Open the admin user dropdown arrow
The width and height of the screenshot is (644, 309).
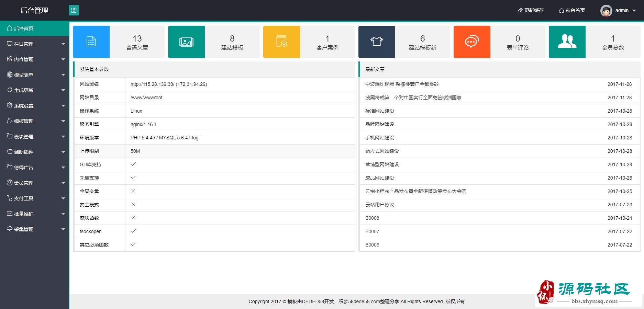coord(634,11)
